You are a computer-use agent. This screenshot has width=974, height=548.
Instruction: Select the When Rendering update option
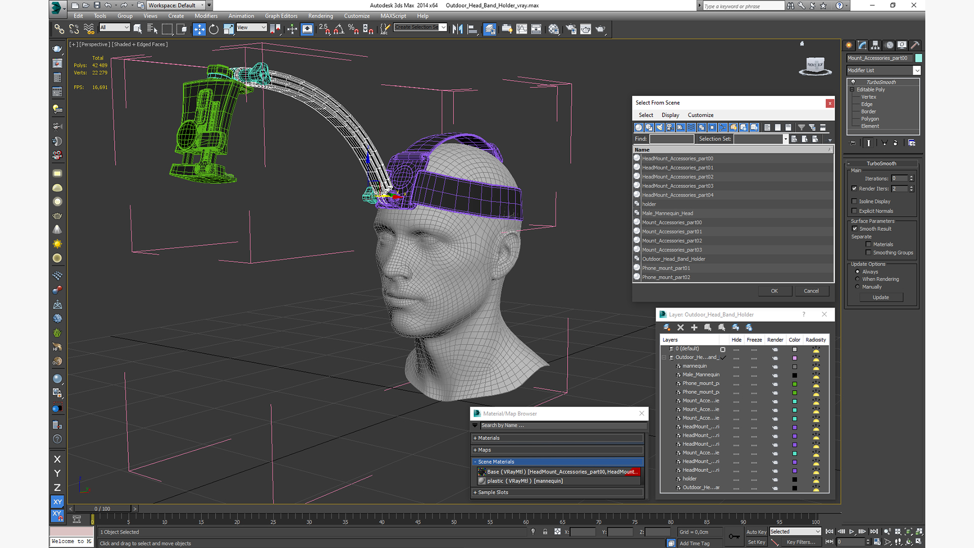(x=858, y=279)
